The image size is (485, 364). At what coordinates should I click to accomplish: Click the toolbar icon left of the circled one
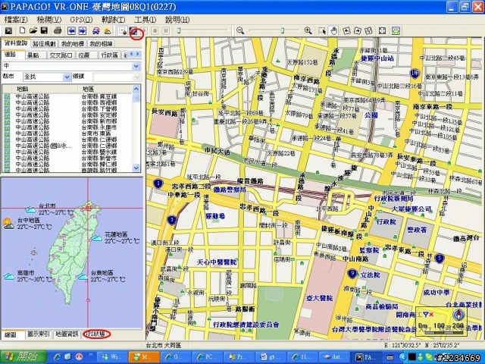click(x=123, y=30)
